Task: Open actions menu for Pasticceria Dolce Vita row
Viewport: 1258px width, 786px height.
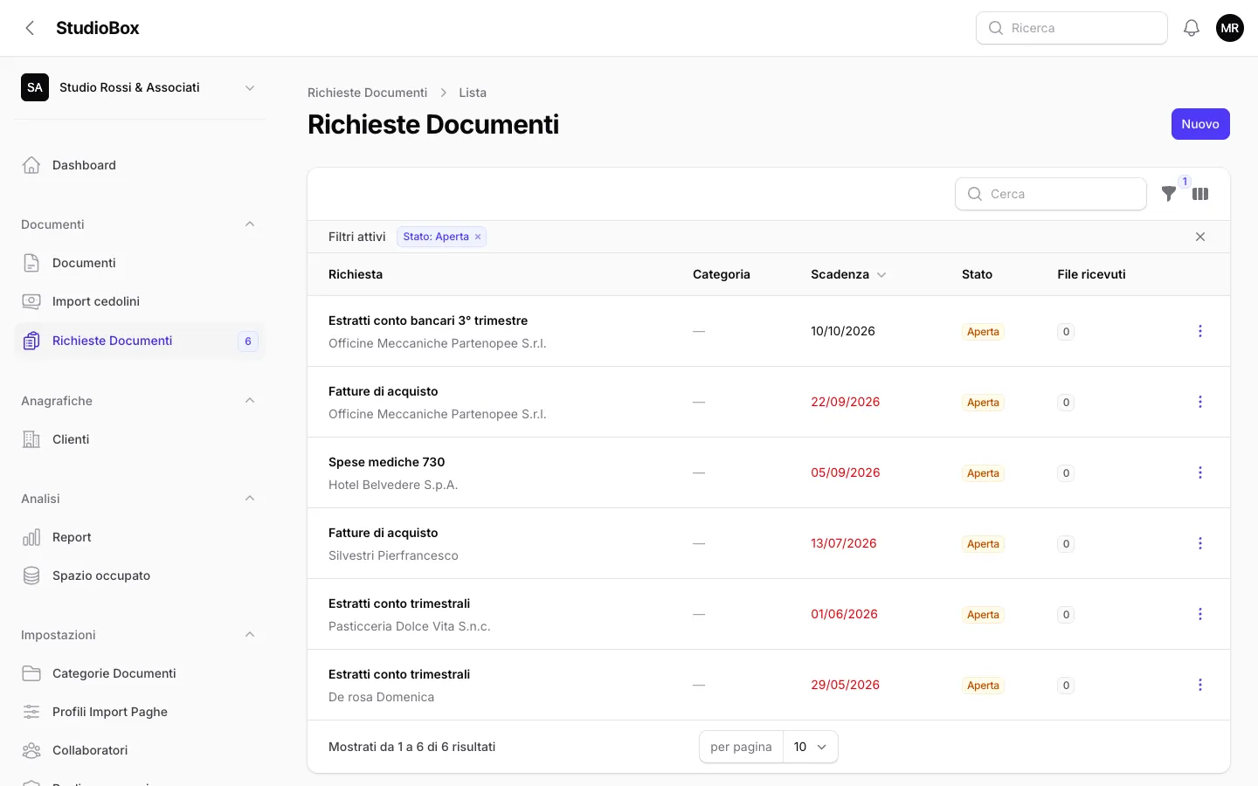Action: click(1200, 614)
